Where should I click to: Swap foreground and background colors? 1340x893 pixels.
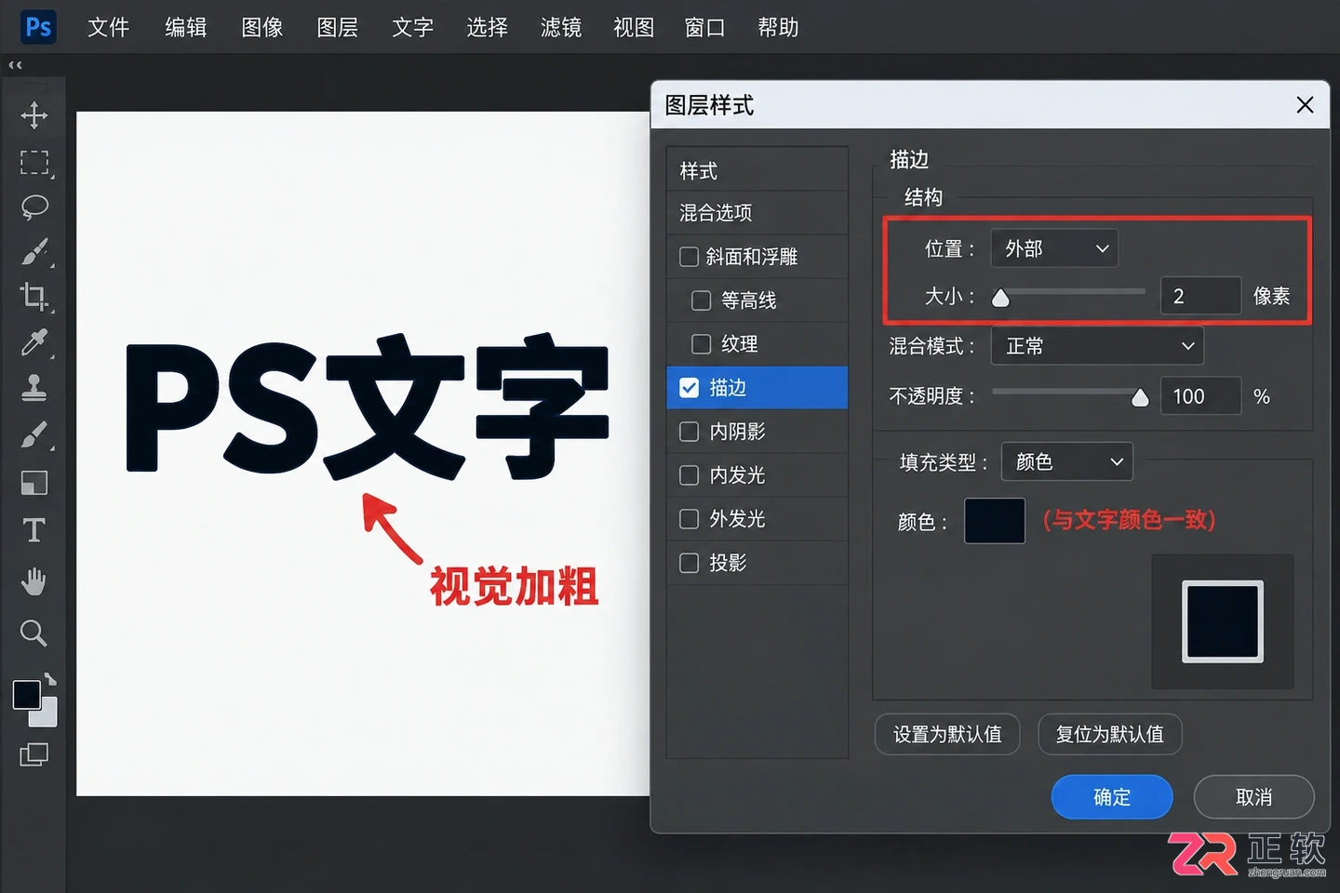pyautogui.click(x=50, y=679)
